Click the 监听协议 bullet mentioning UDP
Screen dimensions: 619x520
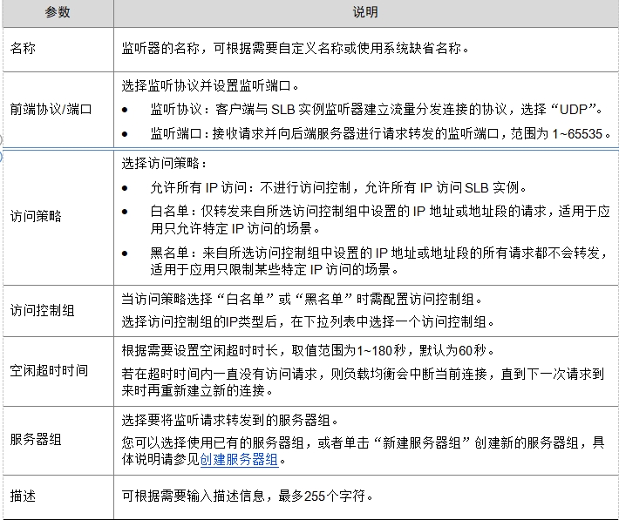pyautogui.click(x=376, y=109)
